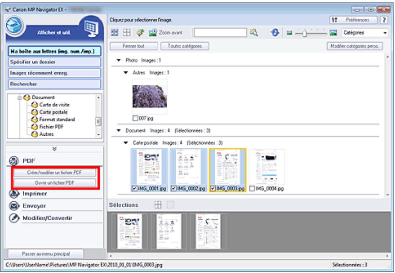This screenshot has height=273, width=395.
Task: Open the Modifier/Convertir menu
Action: [48, 218]
